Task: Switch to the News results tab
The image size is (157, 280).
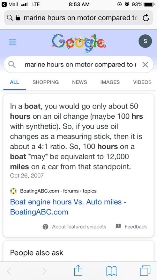Action: pyautogui.click(x=80, y=82)
